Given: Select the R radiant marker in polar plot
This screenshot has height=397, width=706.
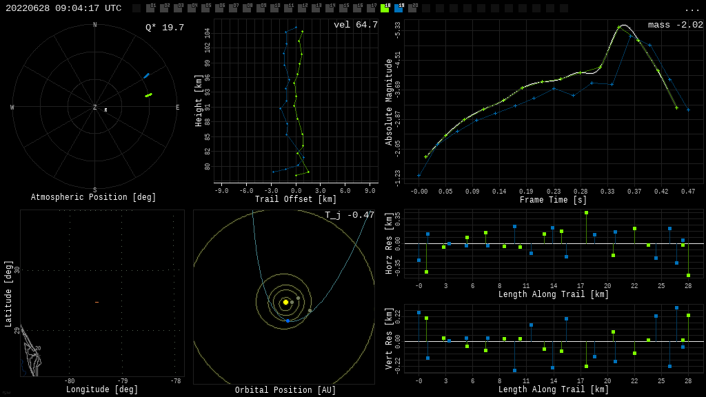Looking at the screenshot, I should click(105, 110).
